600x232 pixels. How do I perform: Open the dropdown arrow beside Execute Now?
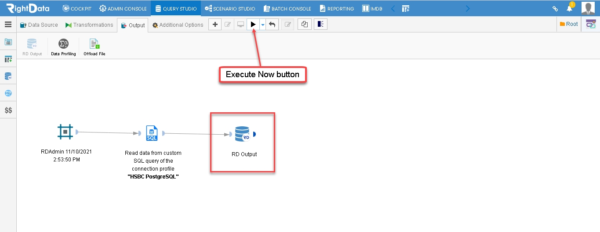tap(262, 25)
